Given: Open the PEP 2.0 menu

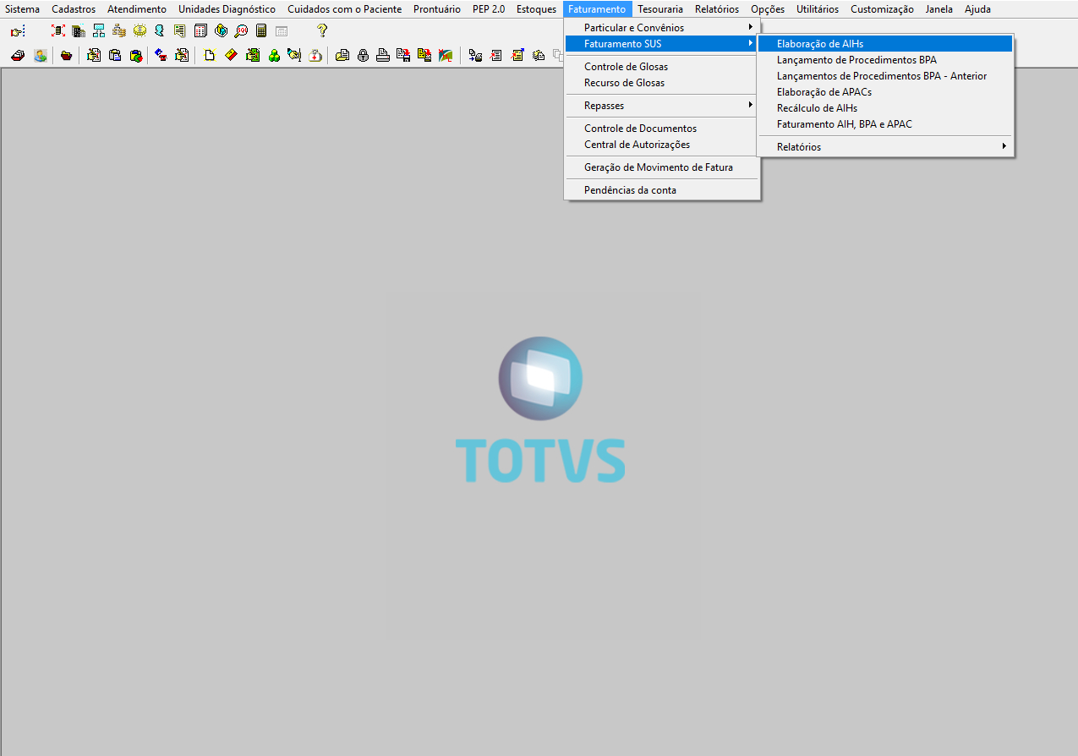Looking at the screenshot, I should click(489, 9).
